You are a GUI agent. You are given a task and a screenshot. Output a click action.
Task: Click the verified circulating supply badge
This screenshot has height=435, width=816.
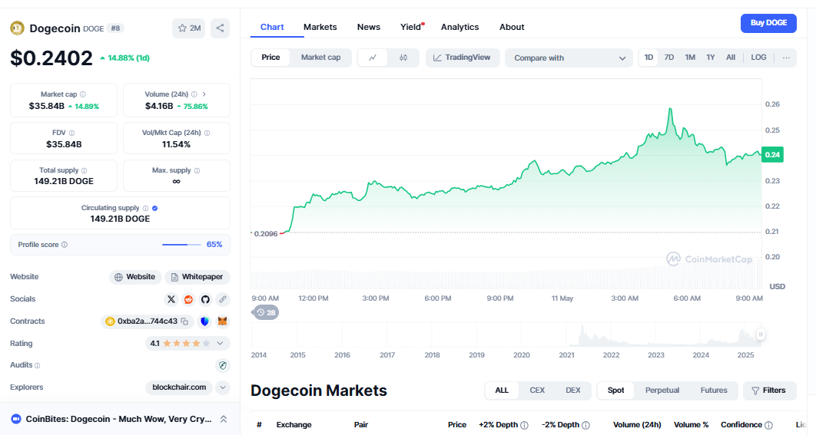155,208
